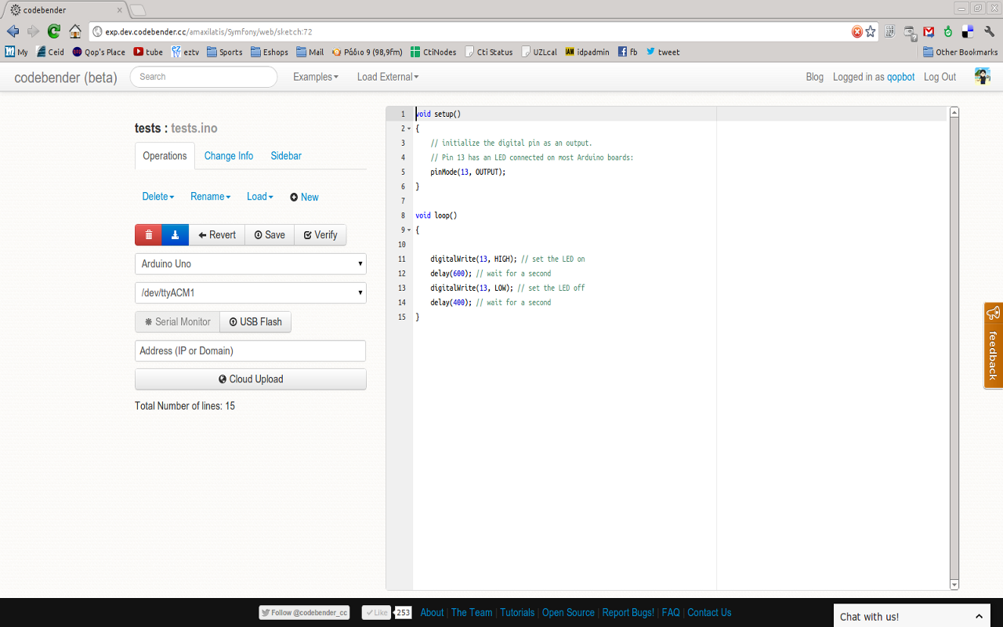Click the Revert button
Screen dimensions: 1003x627
[x=217, y=235]
